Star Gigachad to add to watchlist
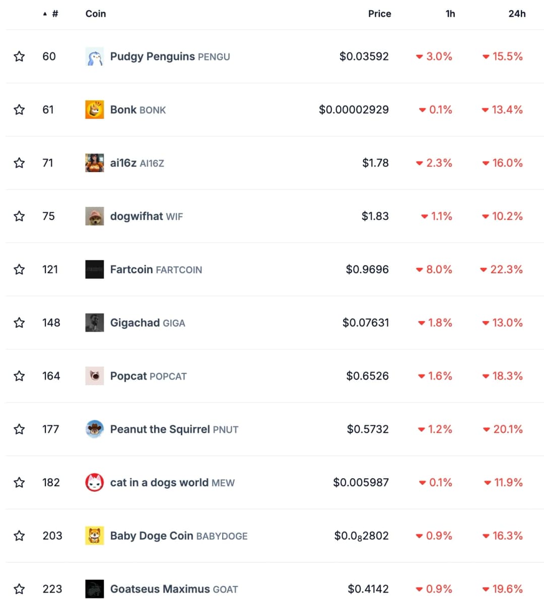This screenshot has height=604, width=544. point(19,323)
